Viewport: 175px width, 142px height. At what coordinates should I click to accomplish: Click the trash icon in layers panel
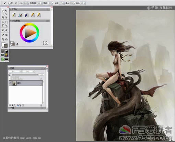click(41, 105)
